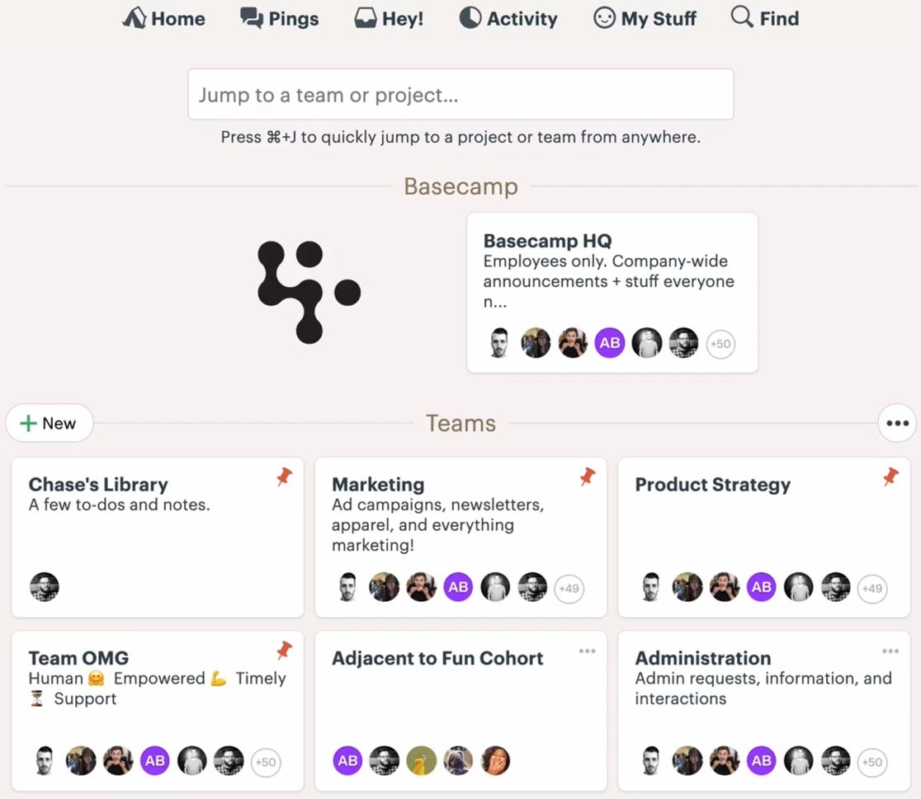
Task: Unpin the Chase's Library team
Action: coord(284,477)
